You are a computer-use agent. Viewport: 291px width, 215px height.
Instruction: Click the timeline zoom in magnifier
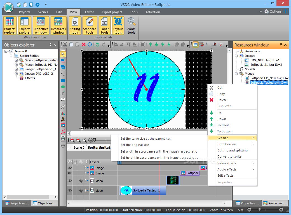(72, 140)
